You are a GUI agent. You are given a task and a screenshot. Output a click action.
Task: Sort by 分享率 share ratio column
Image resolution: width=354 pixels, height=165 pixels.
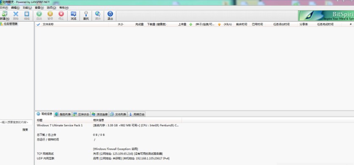pyautogui.click(x=304, y=25)
